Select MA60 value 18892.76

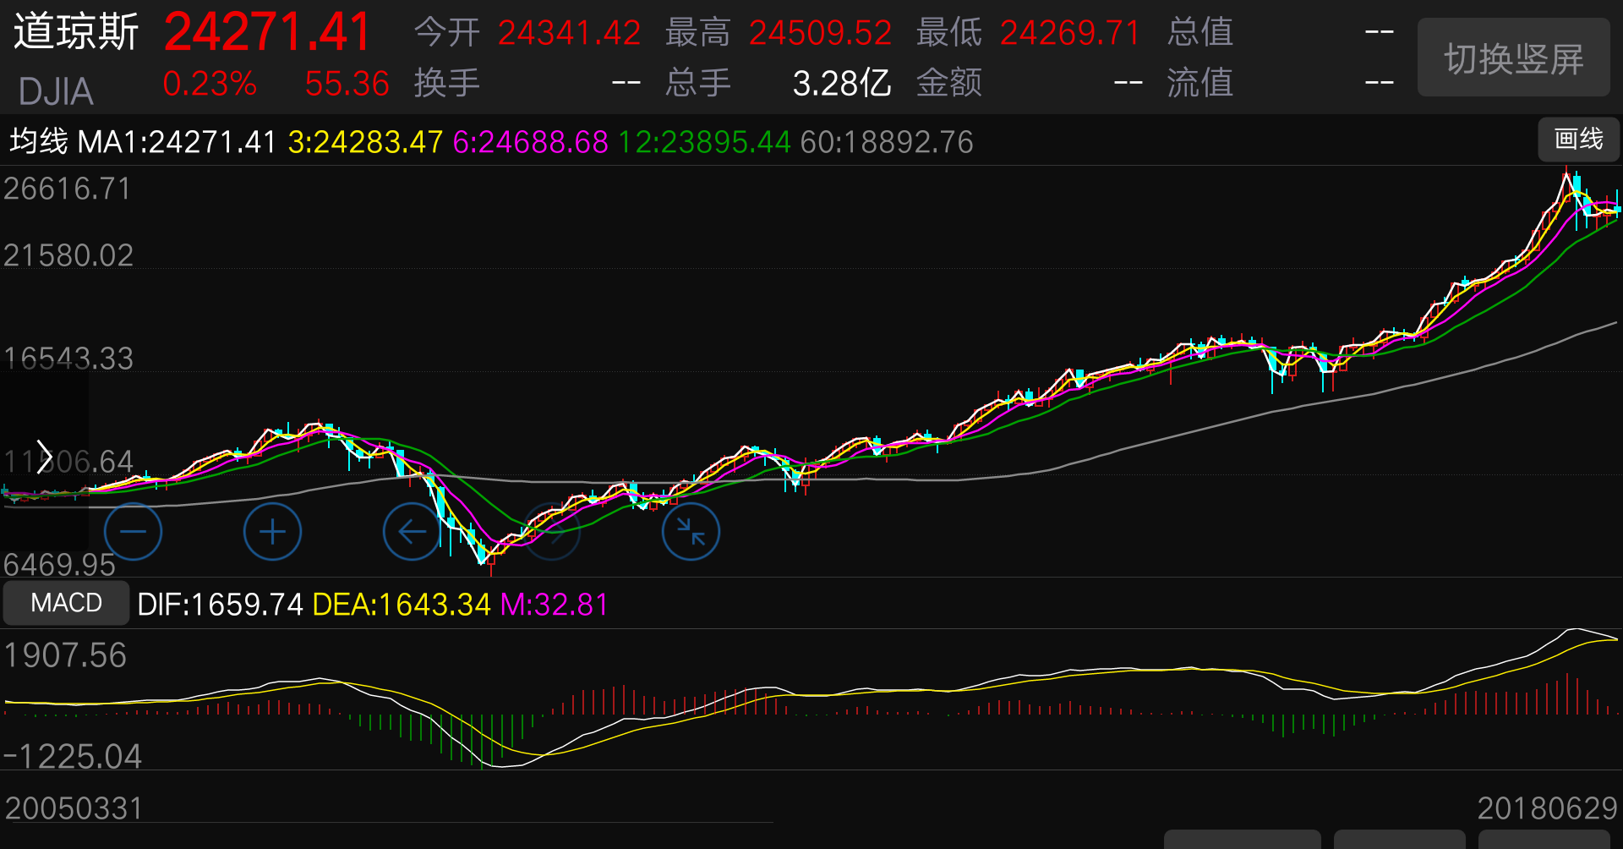pyautogui.click(x=887, y=142)
